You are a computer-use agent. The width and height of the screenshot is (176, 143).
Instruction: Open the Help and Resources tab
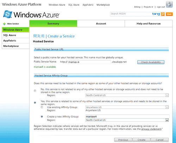coord(149,23)
